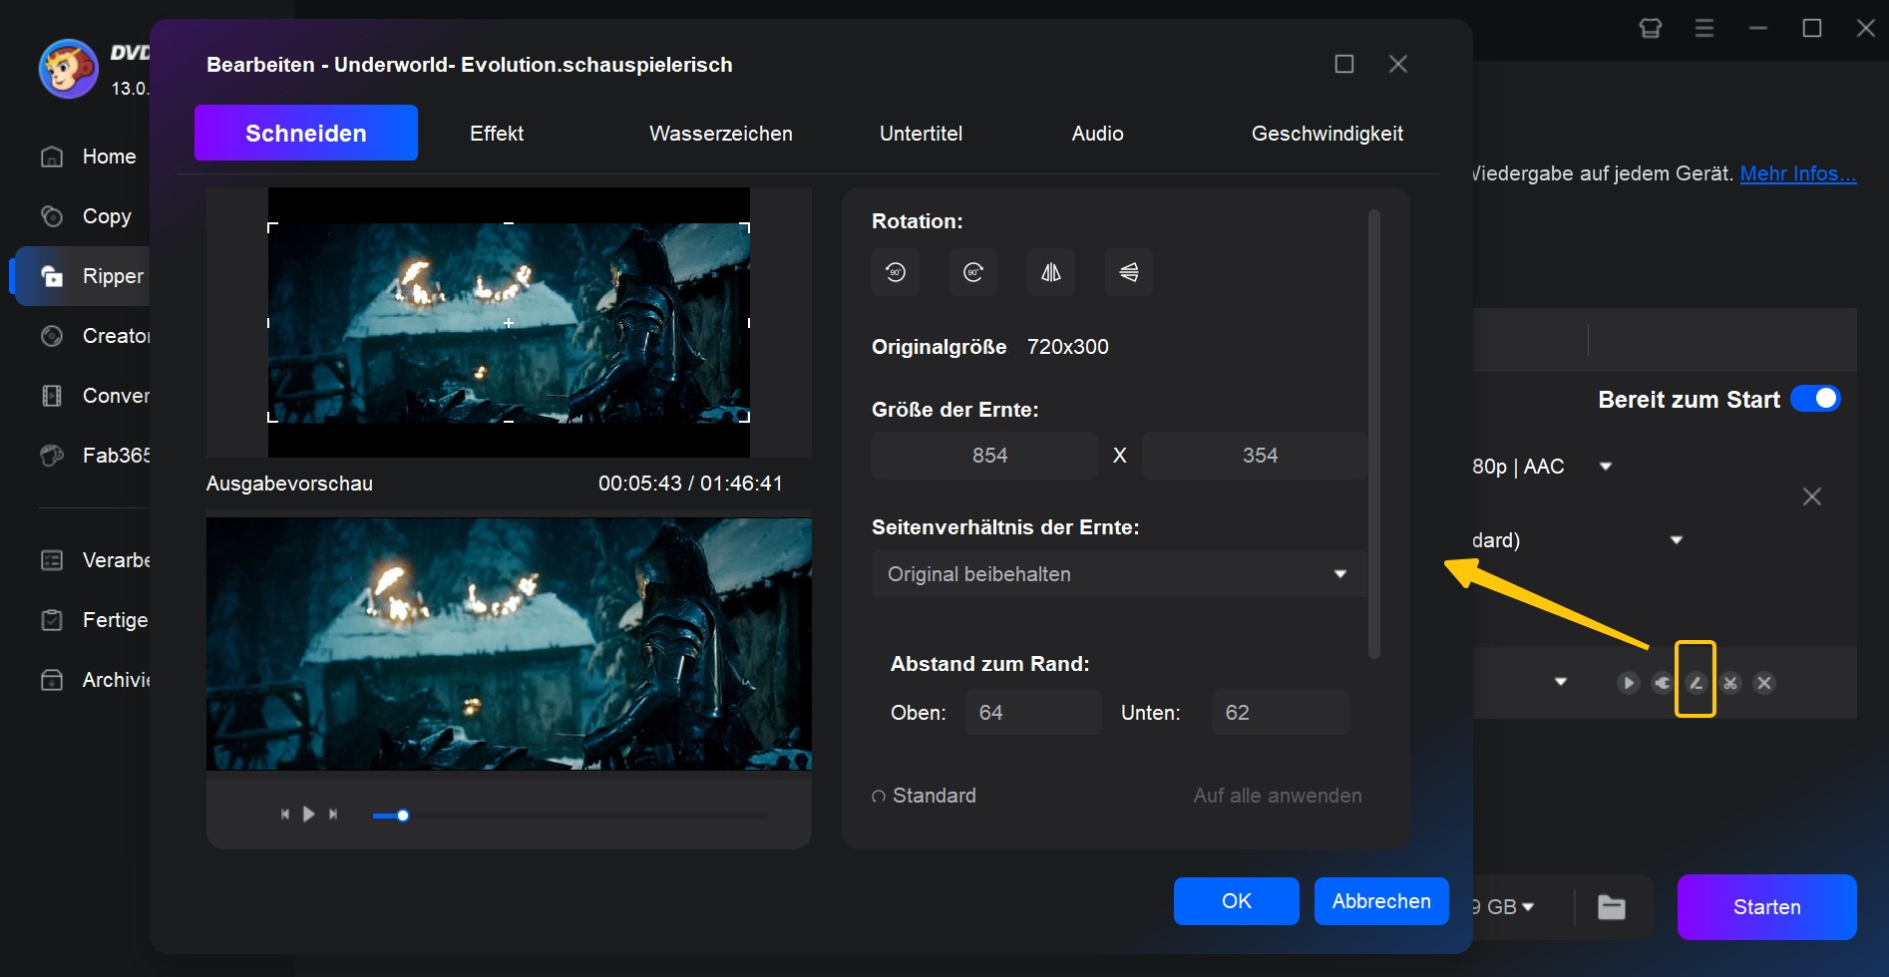The image size is (1889, 977).
Task: Expand the quality (Standard) dropdown
Action: point(1677,540)
